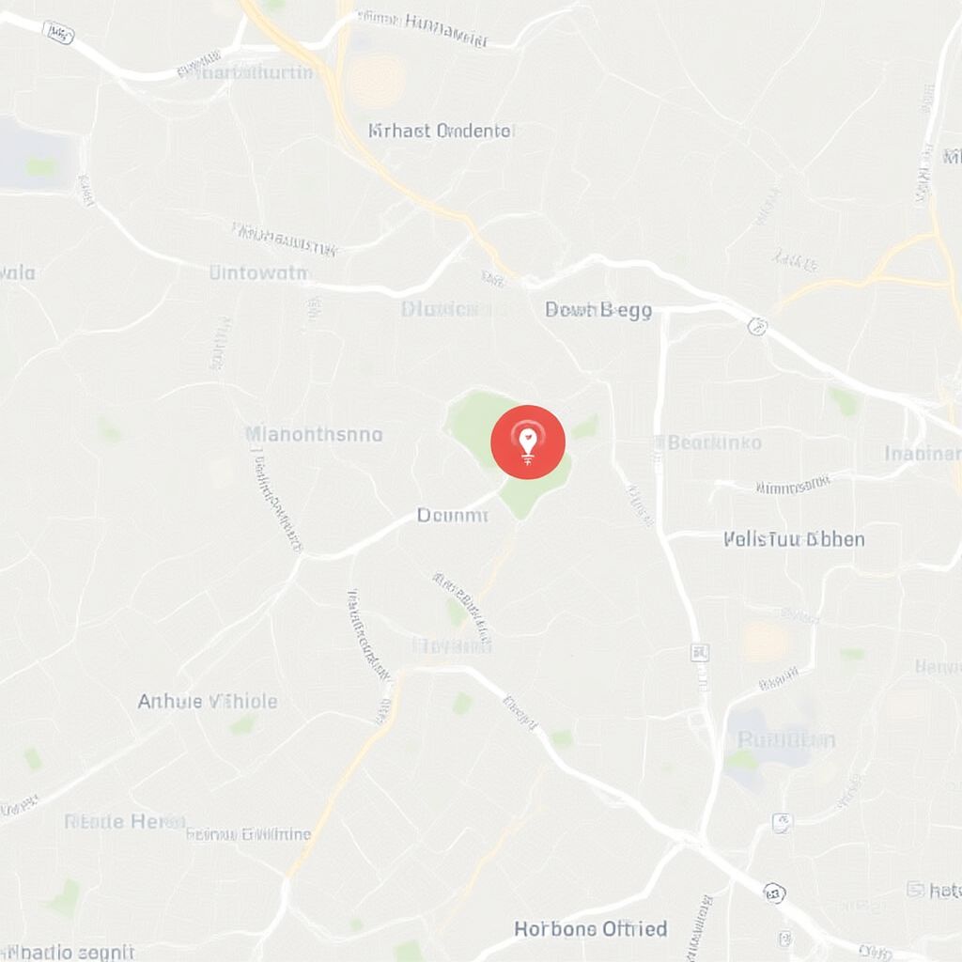Screen dimensions: 962x962
Task: Click the 'Horbons Oftried' place name
Action: pyautogui.click(x=590, y=928)
